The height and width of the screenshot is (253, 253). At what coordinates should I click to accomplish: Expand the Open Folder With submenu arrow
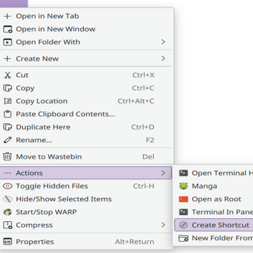pos(163,42)
